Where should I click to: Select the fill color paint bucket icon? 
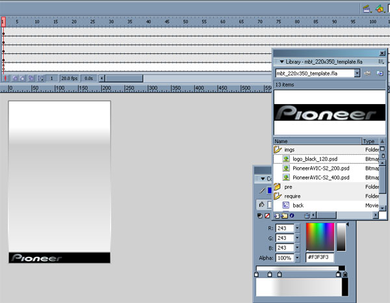(x=261, y=205)
